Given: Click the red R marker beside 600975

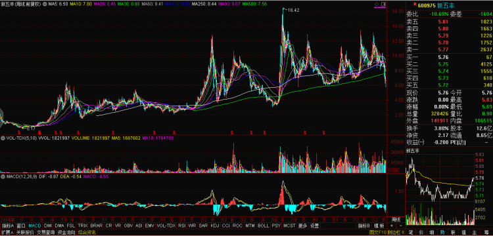Looking at the screenshot, I should (x=415, y=5).
